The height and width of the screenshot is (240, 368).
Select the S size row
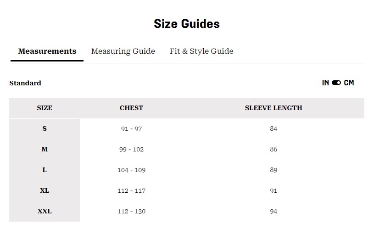coord(45,129)
